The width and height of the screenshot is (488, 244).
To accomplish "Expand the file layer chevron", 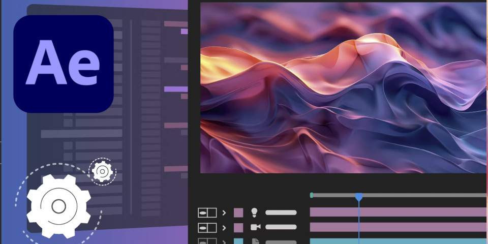I will (224, 241).
